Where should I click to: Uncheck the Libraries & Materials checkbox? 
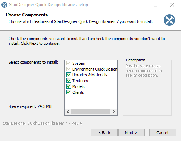pyautogui.click(x=69, y=75)
